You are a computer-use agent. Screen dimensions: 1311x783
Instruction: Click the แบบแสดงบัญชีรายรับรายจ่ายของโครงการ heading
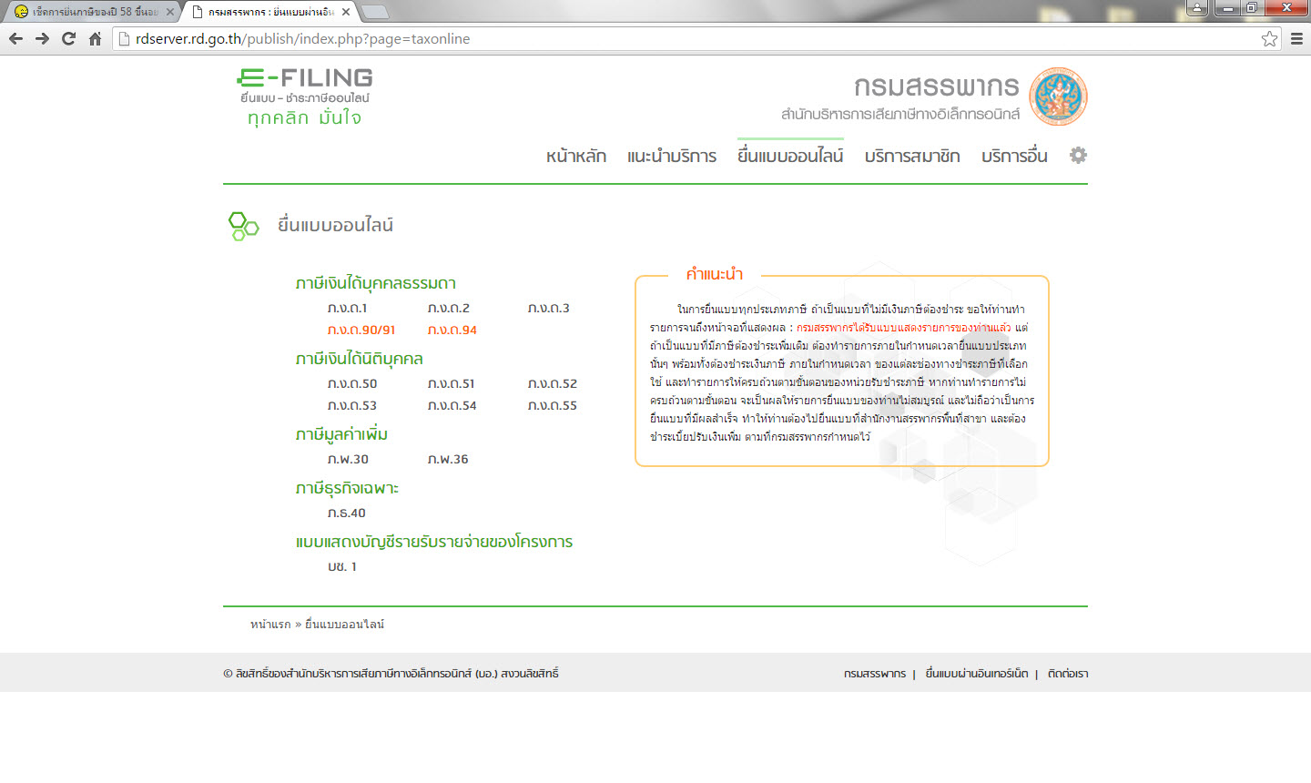click(x=434, y=542)
